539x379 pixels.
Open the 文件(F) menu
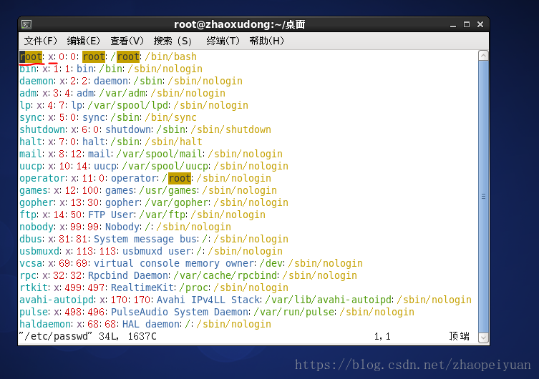tap(41, 41)
